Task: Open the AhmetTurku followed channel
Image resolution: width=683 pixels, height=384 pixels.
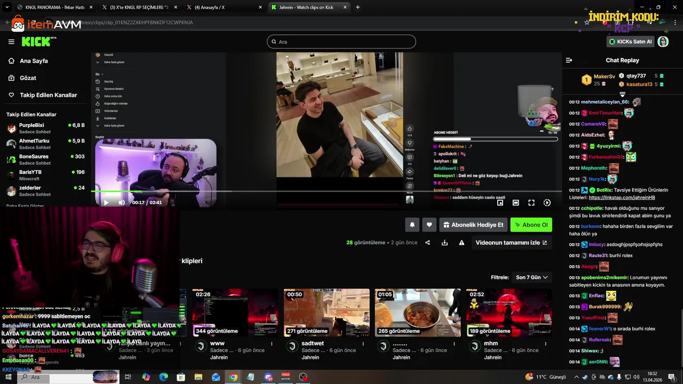Action: 45,143
